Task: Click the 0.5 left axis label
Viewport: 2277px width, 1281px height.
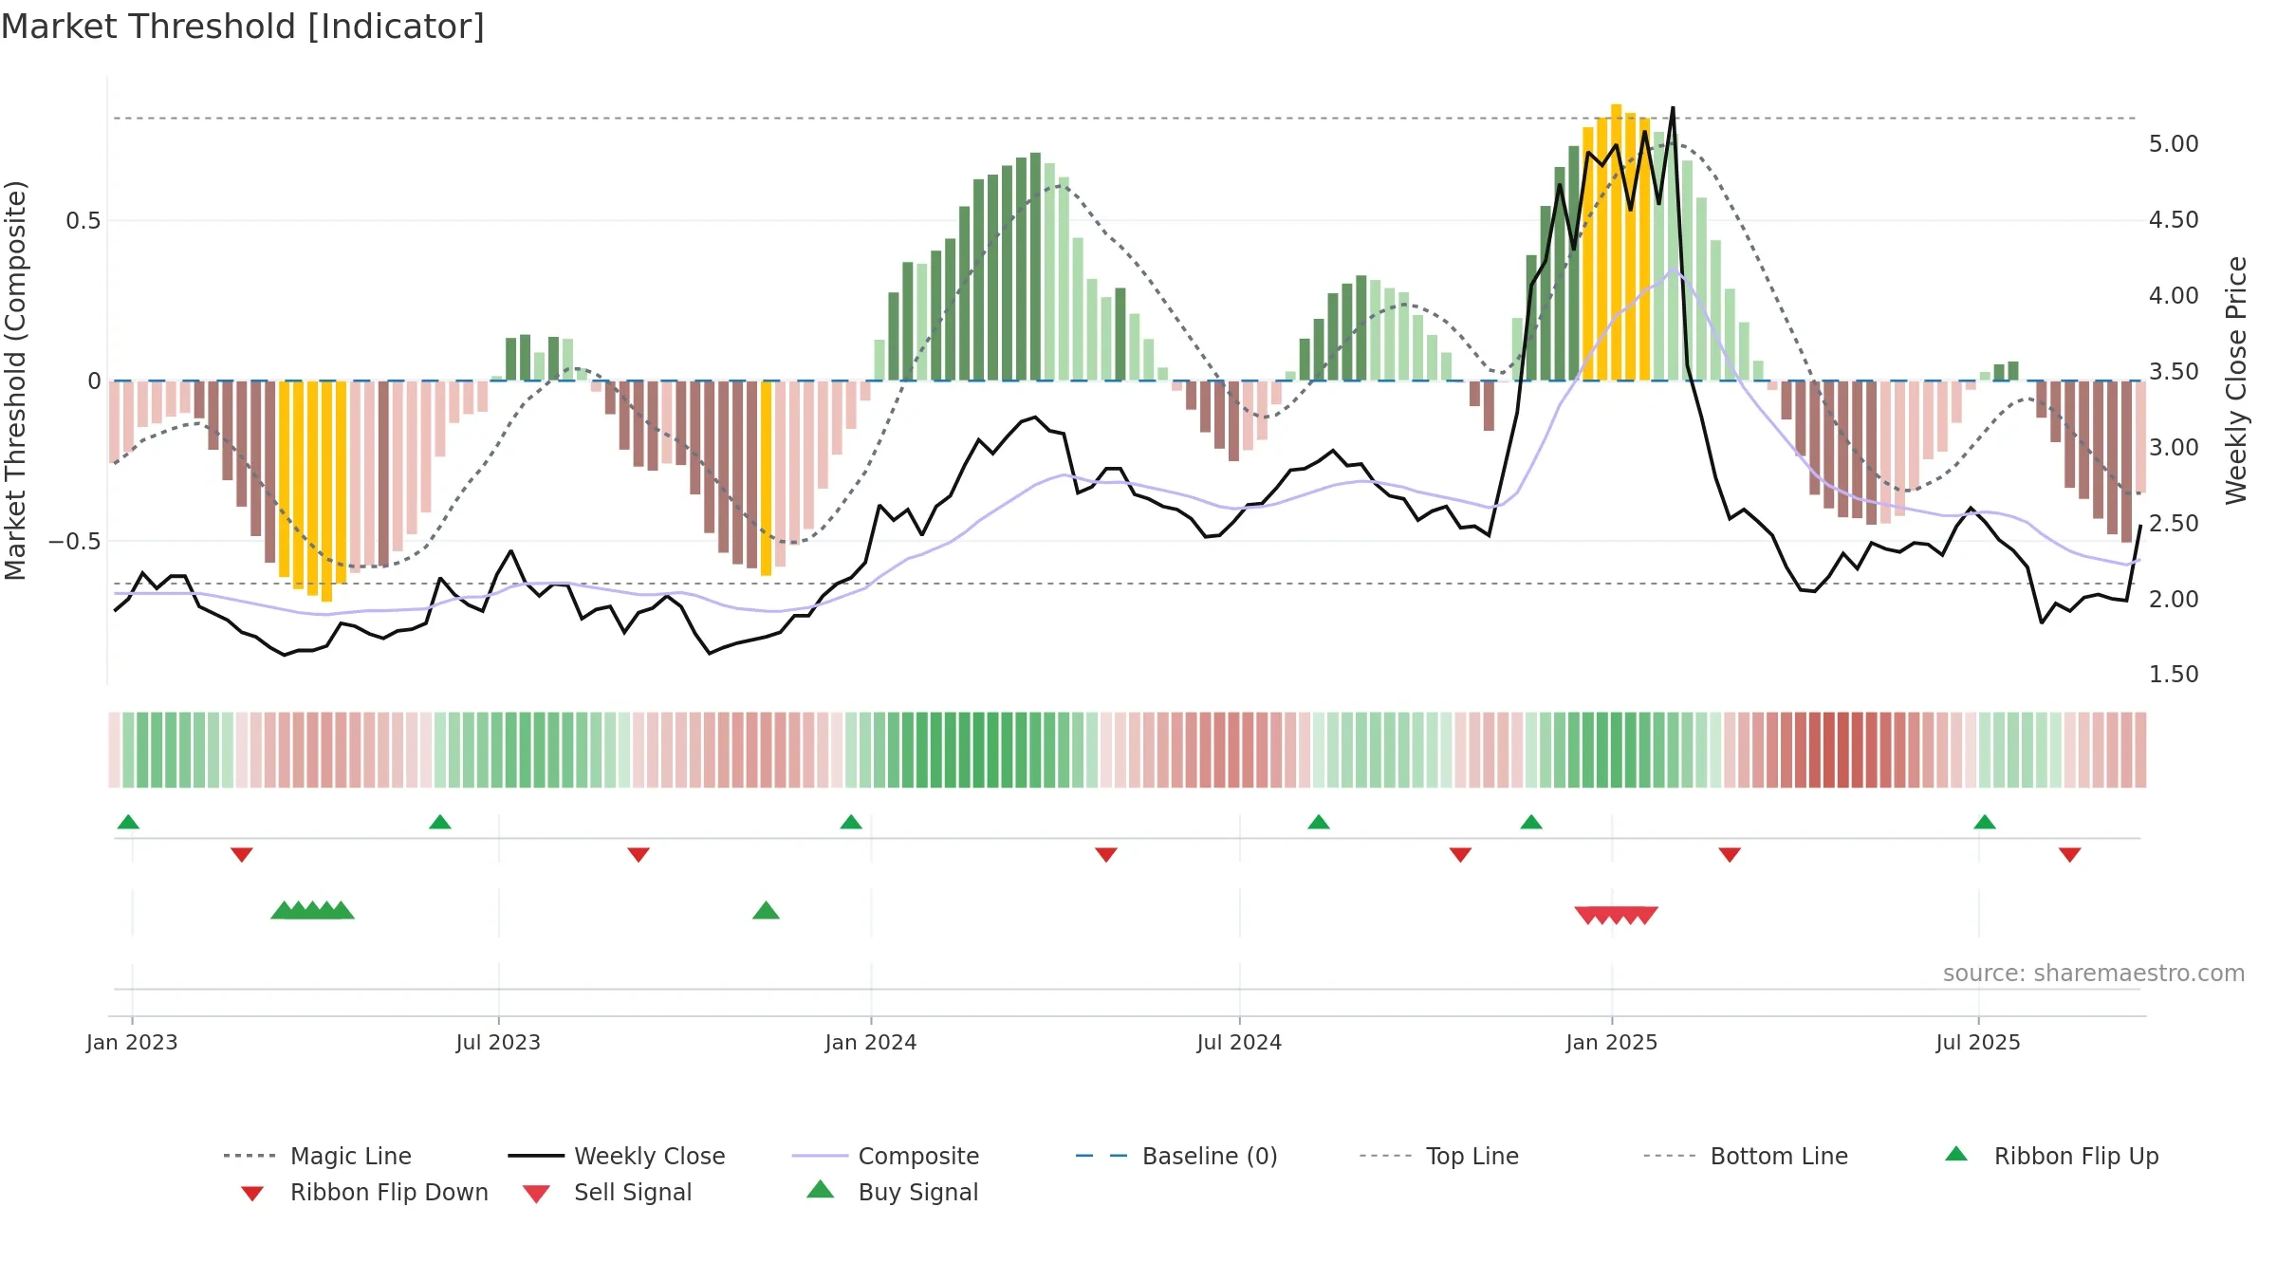Action: (83, 221)
